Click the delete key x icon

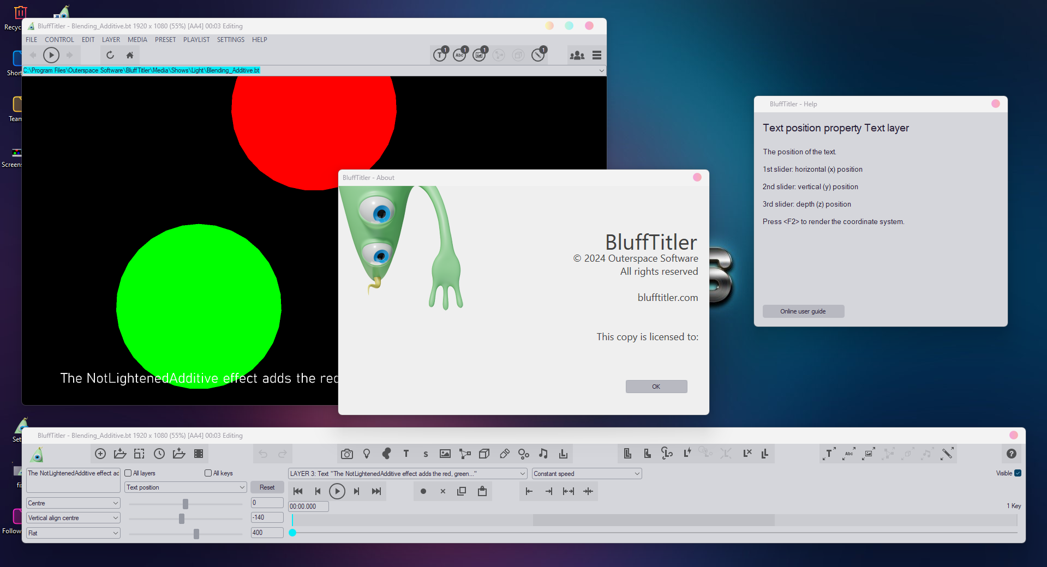click(x=443, y=491)
